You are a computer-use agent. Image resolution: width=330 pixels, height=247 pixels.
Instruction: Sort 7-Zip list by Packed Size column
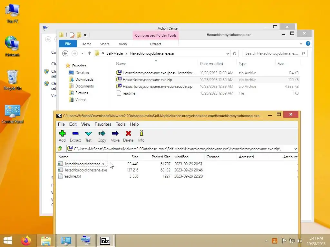coord(161,157)
